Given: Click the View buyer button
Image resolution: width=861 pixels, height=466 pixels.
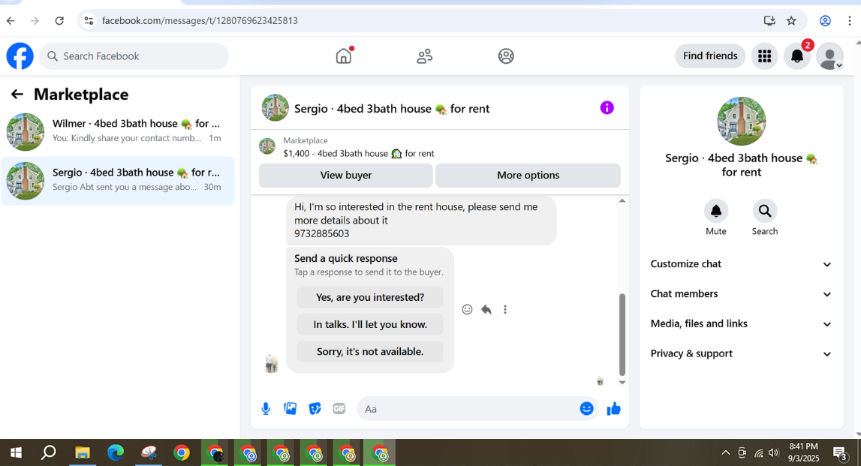Looking at the screenshot, I should 346,175.
